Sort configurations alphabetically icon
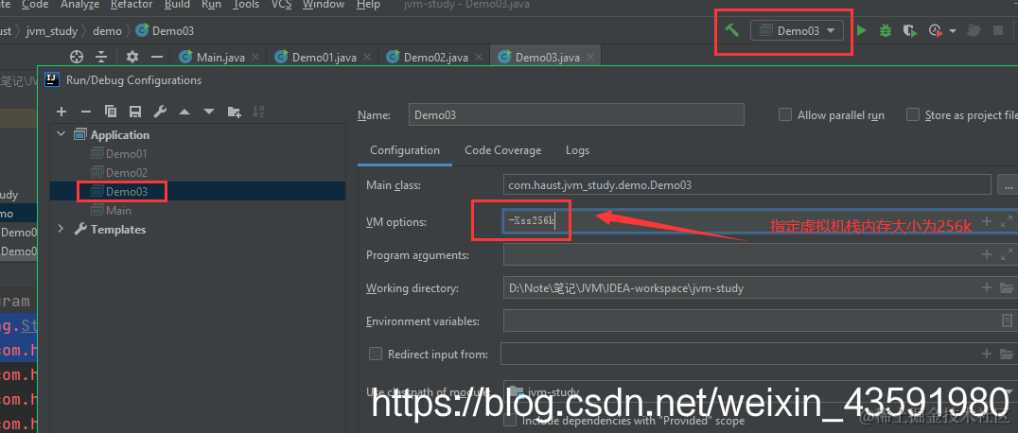 coord(258,112)
